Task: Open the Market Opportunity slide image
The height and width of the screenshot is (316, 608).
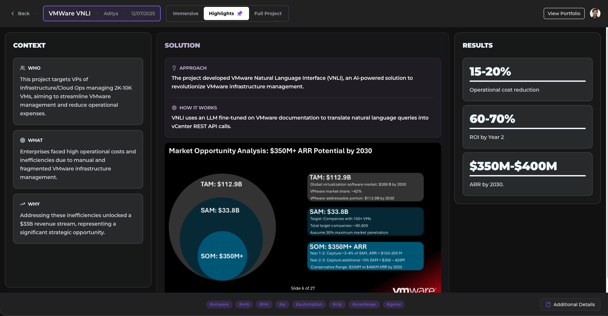Action: pos(303,218)
